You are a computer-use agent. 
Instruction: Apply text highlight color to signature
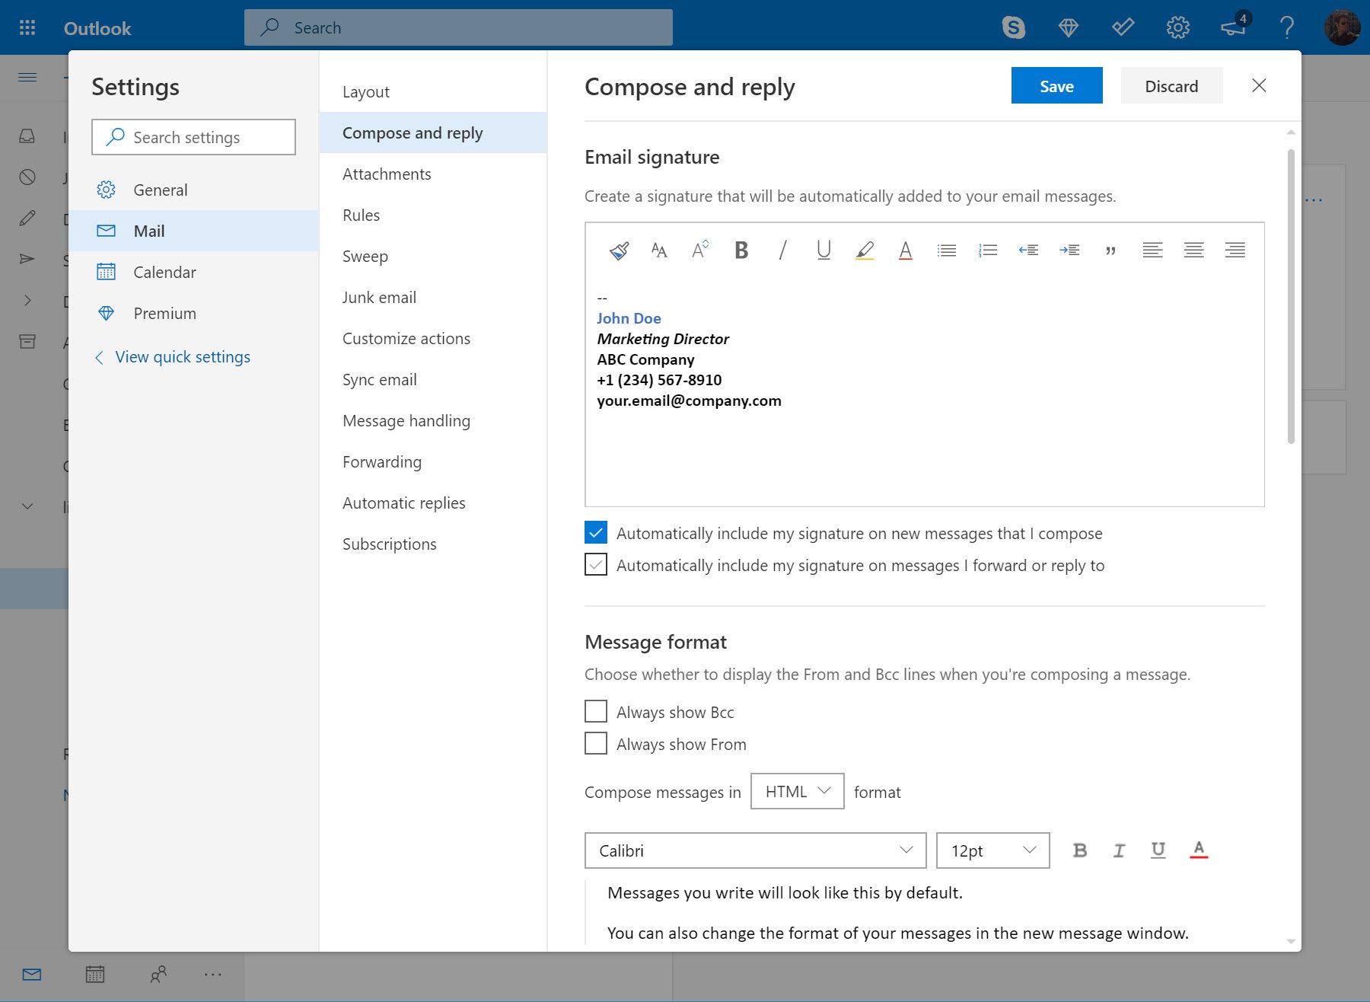point(865,250)
